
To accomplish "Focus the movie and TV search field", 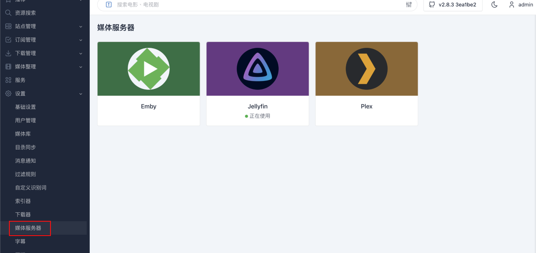I will point(257,4).
